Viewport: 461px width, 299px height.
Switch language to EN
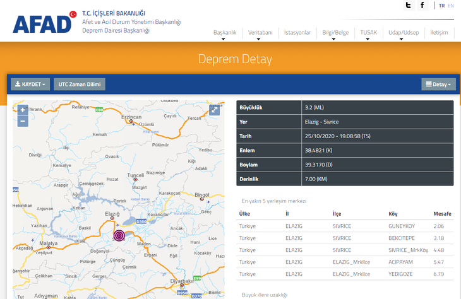[450, 6]
